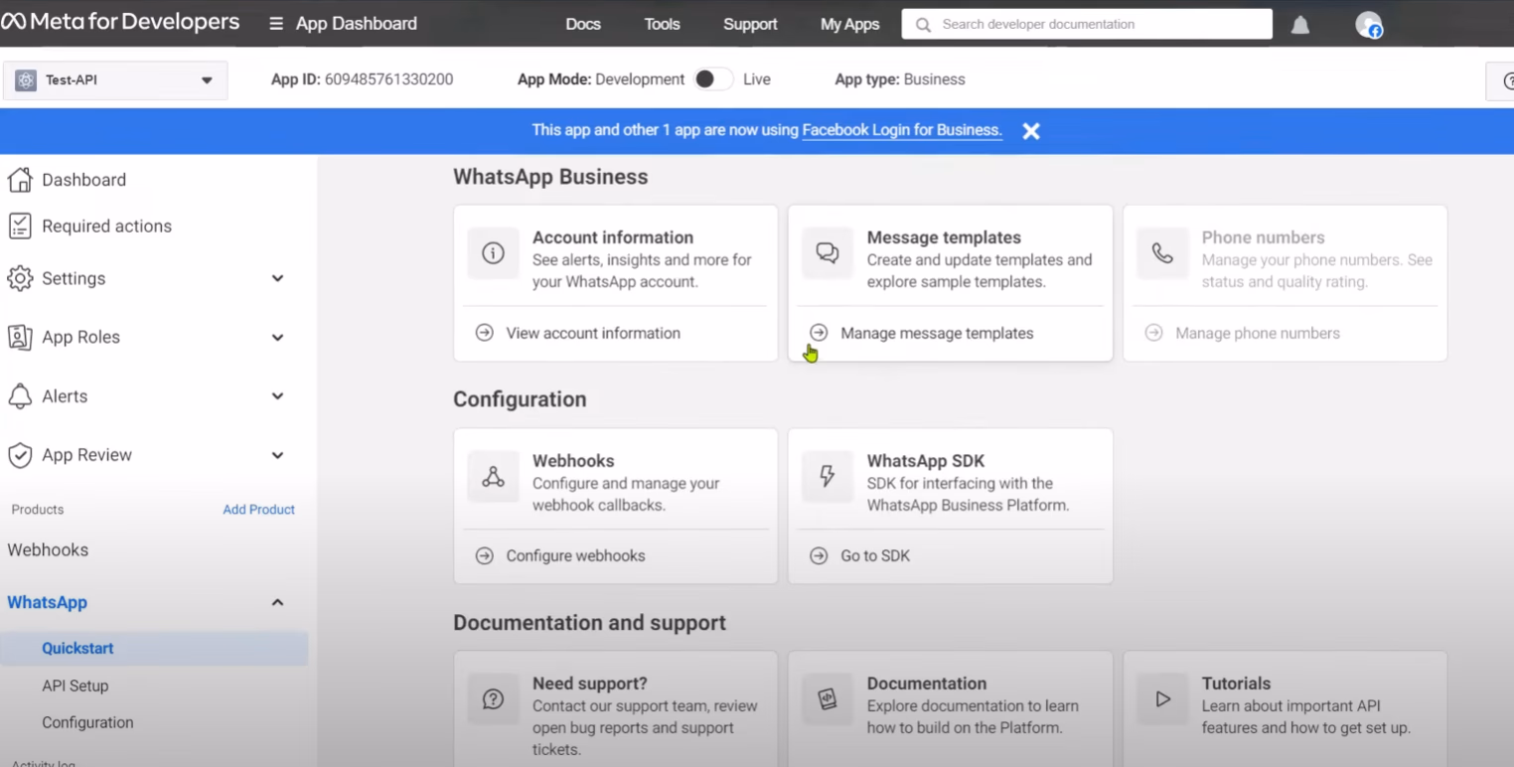
Task: Click the Documentation card icon
Action: pos(827,699)
